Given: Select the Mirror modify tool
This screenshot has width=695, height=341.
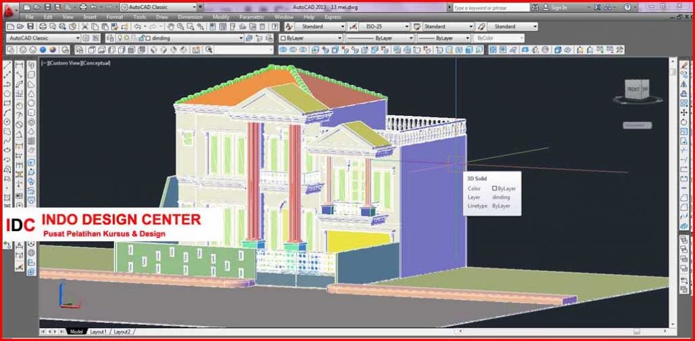Looking at the screenshot, I should coord(685,84).
